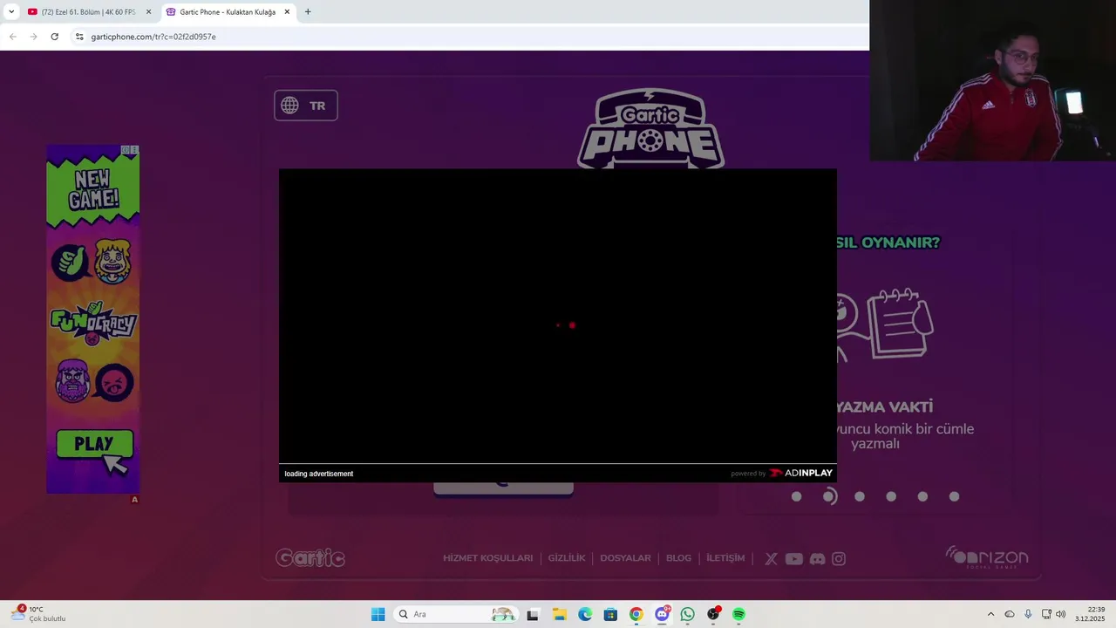
Task: Open OBS Studio from taskbar
Action: 713,614
